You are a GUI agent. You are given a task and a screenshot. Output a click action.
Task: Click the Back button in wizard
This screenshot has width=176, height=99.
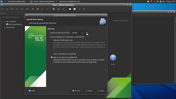89,91
